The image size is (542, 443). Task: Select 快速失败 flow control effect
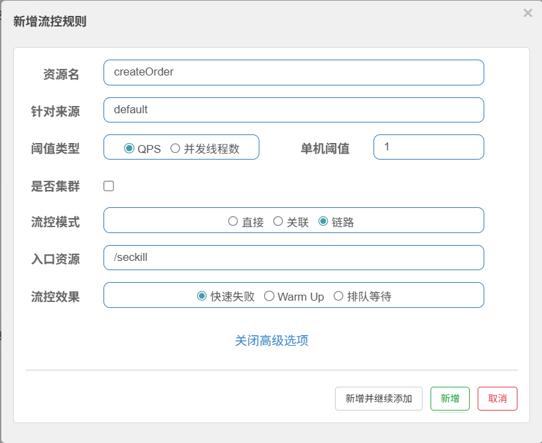point(202,296)
